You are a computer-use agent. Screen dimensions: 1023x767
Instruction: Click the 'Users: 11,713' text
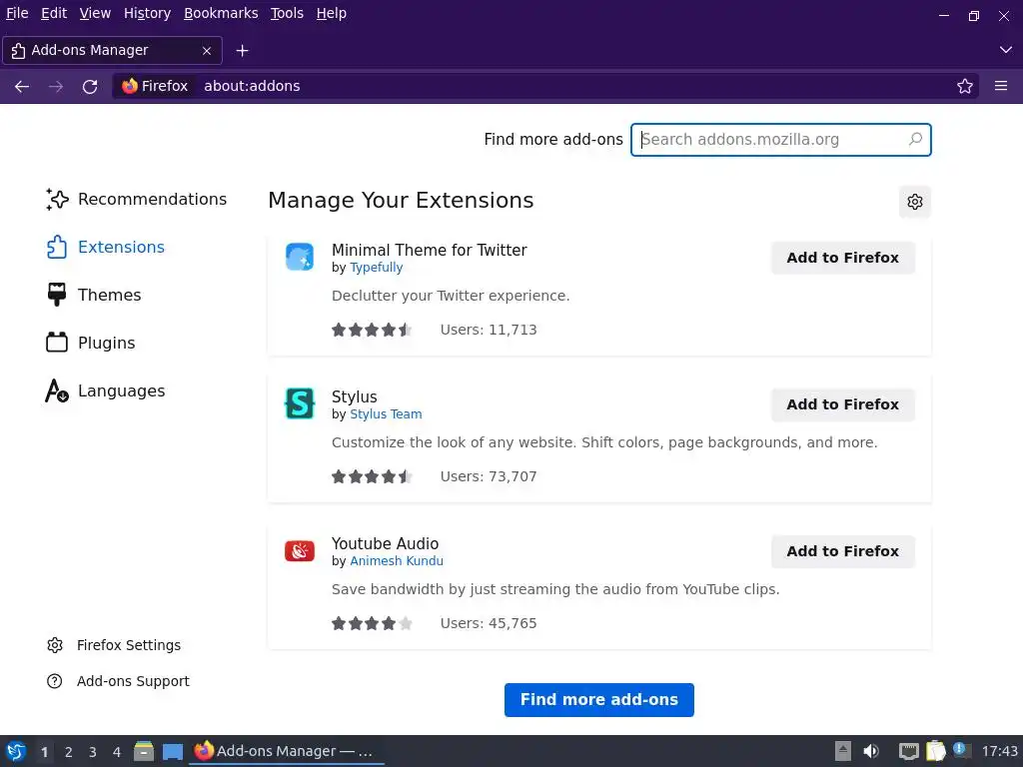coord(489,330)
